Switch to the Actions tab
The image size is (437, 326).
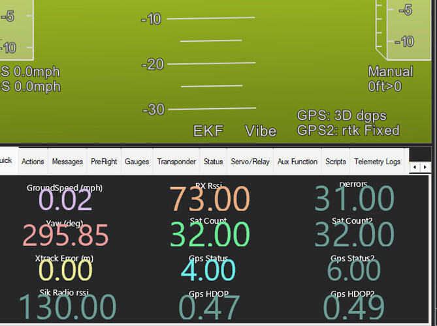tap(33, 162)
